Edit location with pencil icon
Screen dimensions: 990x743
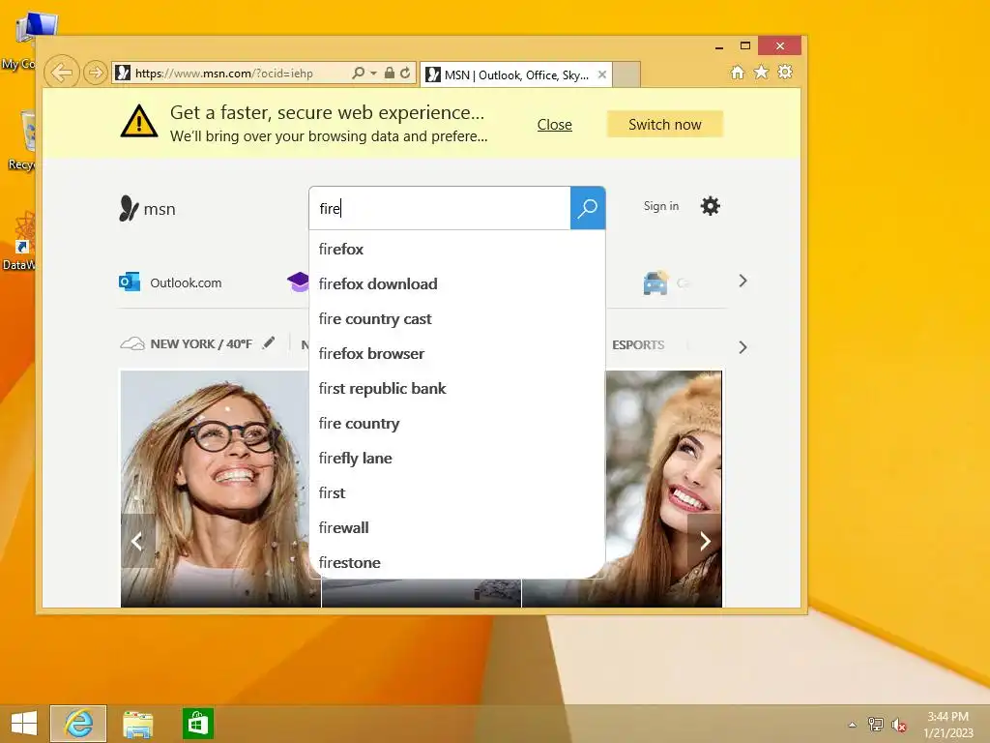point(269,342)
